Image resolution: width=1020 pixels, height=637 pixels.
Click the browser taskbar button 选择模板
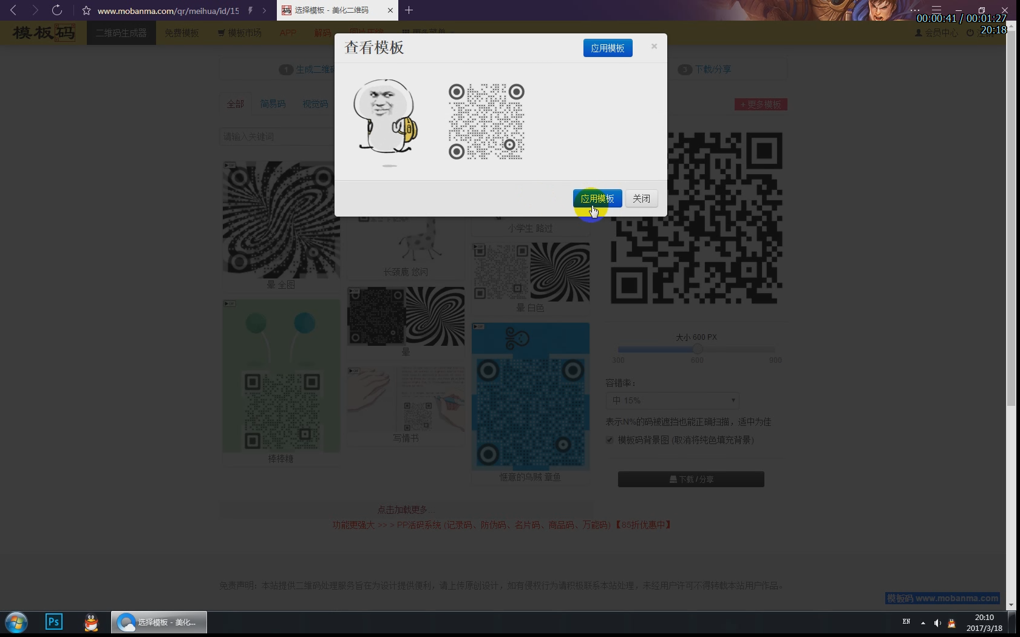159,622
